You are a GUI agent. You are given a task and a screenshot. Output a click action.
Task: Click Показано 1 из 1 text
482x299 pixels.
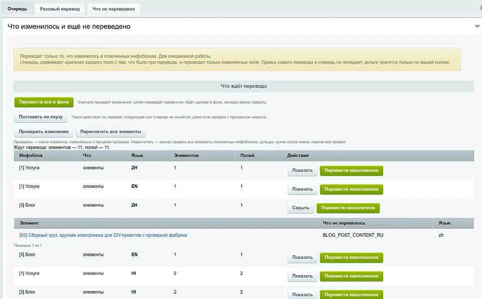(28, 246)
